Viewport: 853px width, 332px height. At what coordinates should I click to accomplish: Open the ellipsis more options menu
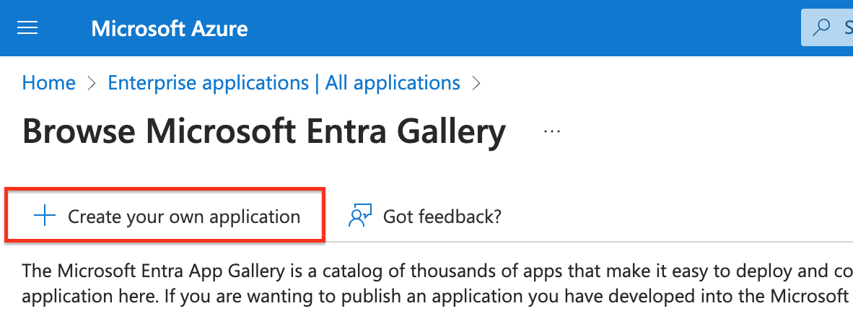point(552,132)
